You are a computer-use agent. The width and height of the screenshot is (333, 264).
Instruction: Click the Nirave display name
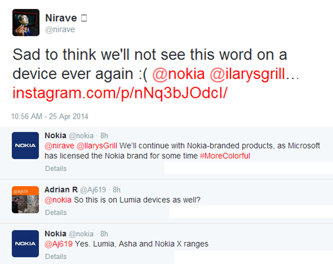pyautogui.click(x=61, y=18)
